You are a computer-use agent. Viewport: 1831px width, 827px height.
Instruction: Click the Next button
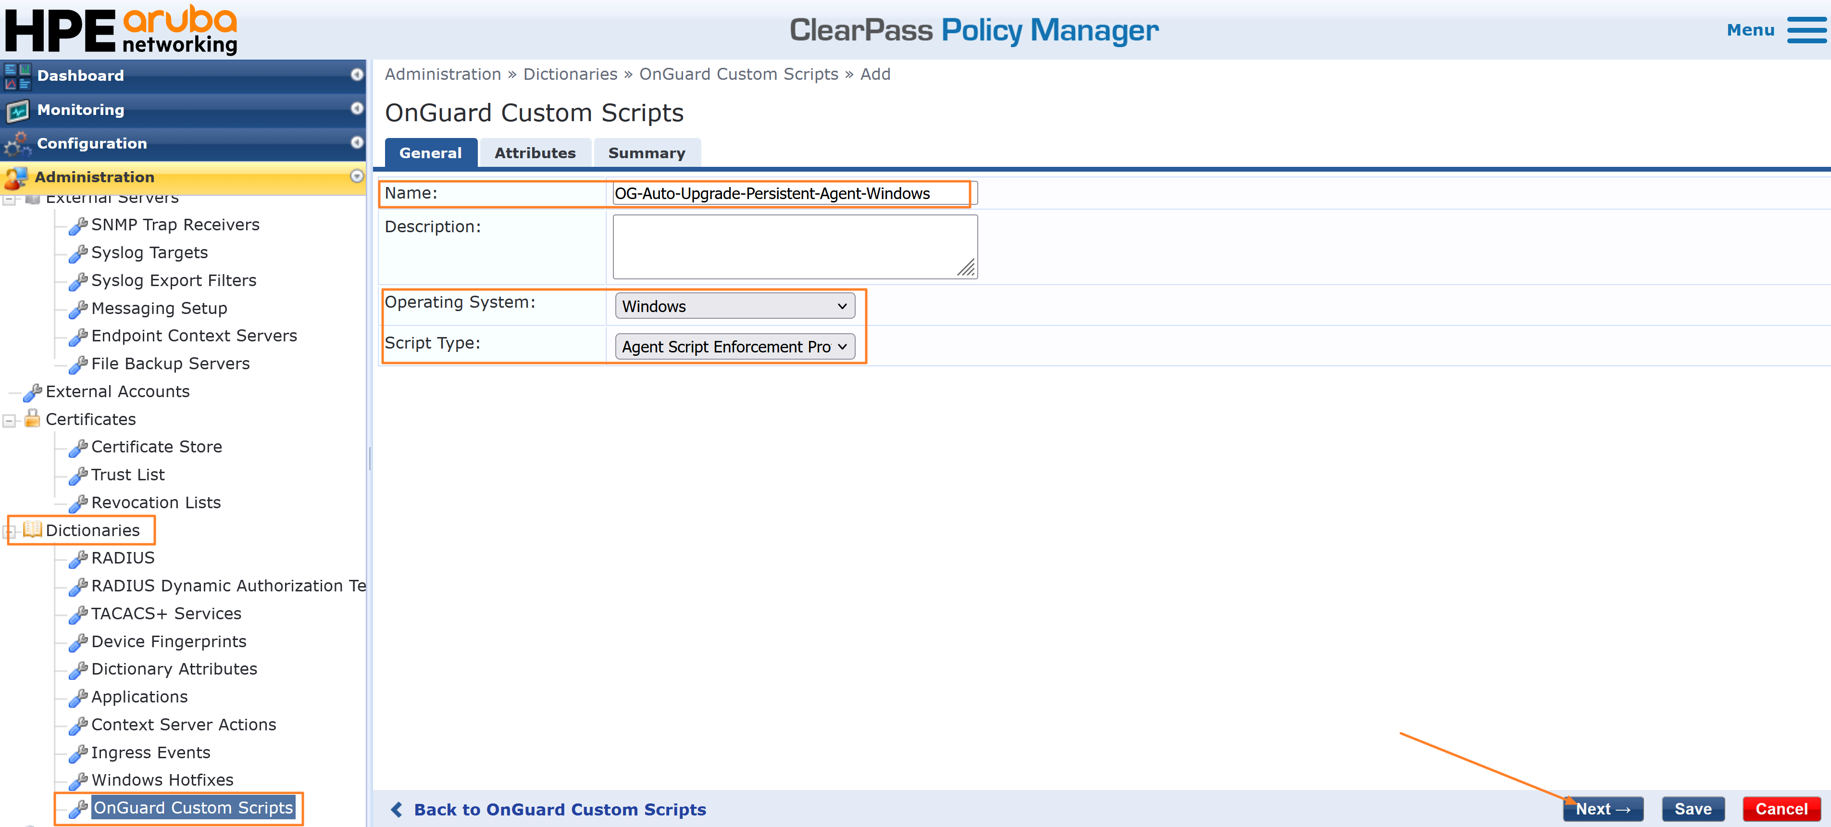tap(1603, 809)
